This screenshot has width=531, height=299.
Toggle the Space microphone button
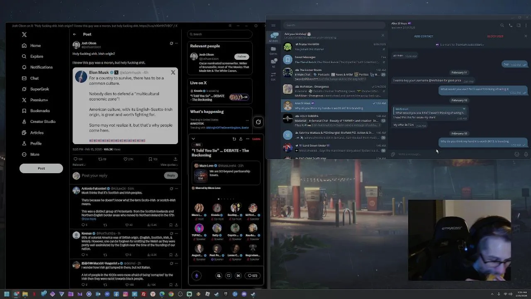tap(197, 276)
